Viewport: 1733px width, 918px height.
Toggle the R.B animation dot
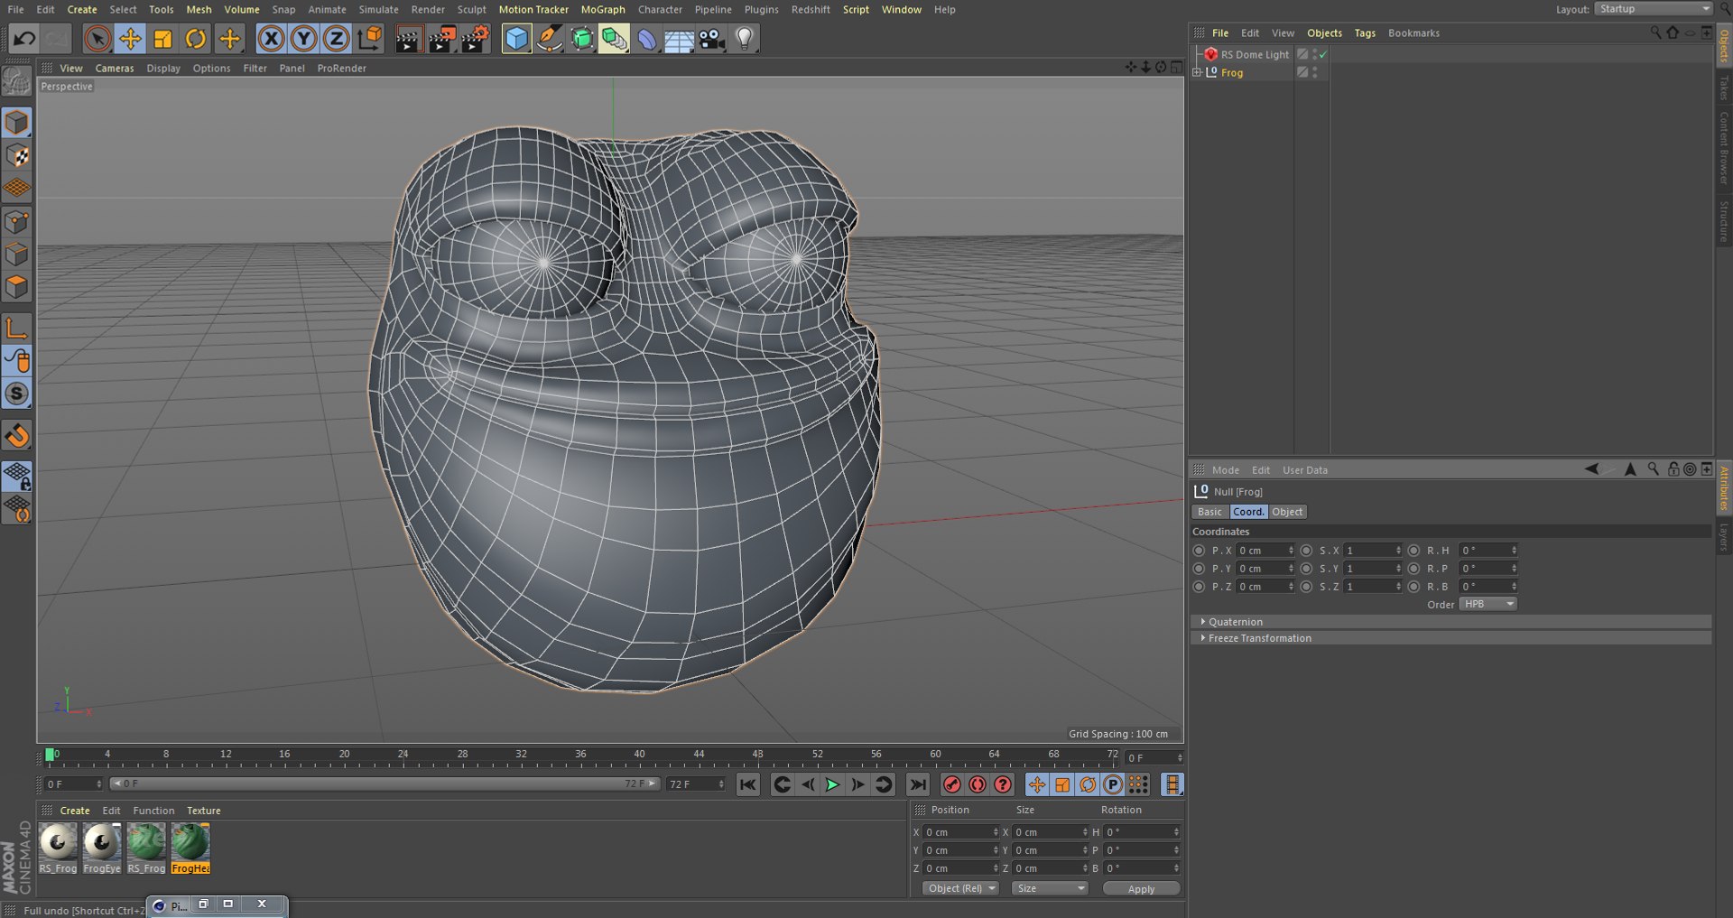tap(1413, 587)
